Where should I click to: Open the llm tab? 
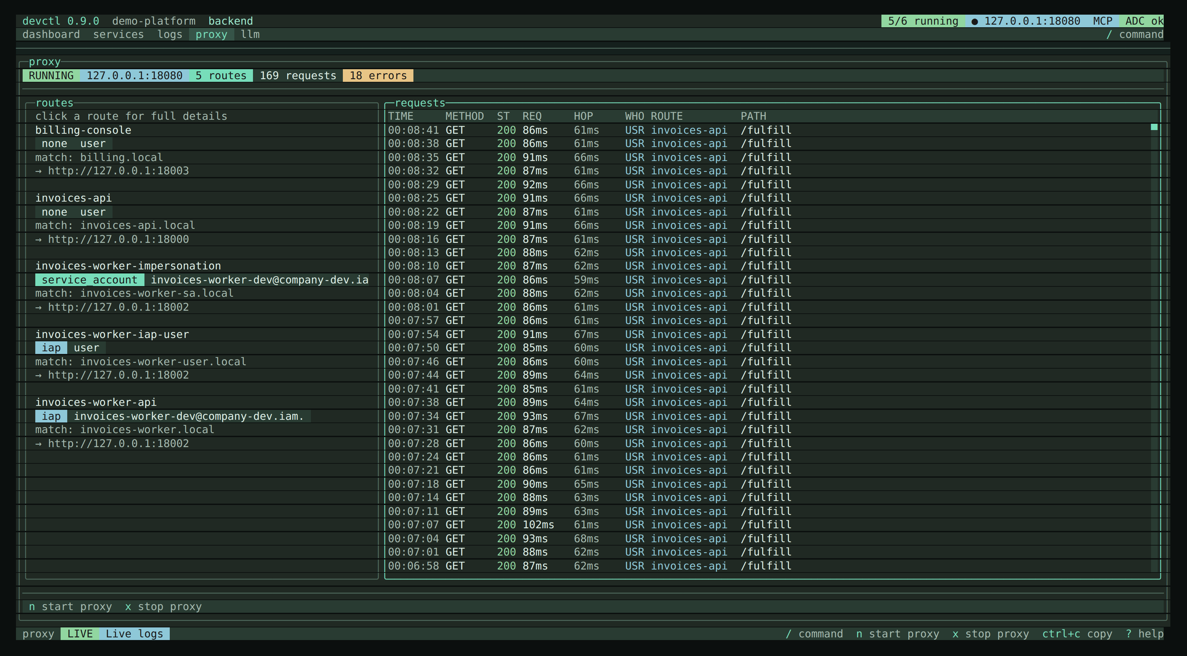coord(250,35)
